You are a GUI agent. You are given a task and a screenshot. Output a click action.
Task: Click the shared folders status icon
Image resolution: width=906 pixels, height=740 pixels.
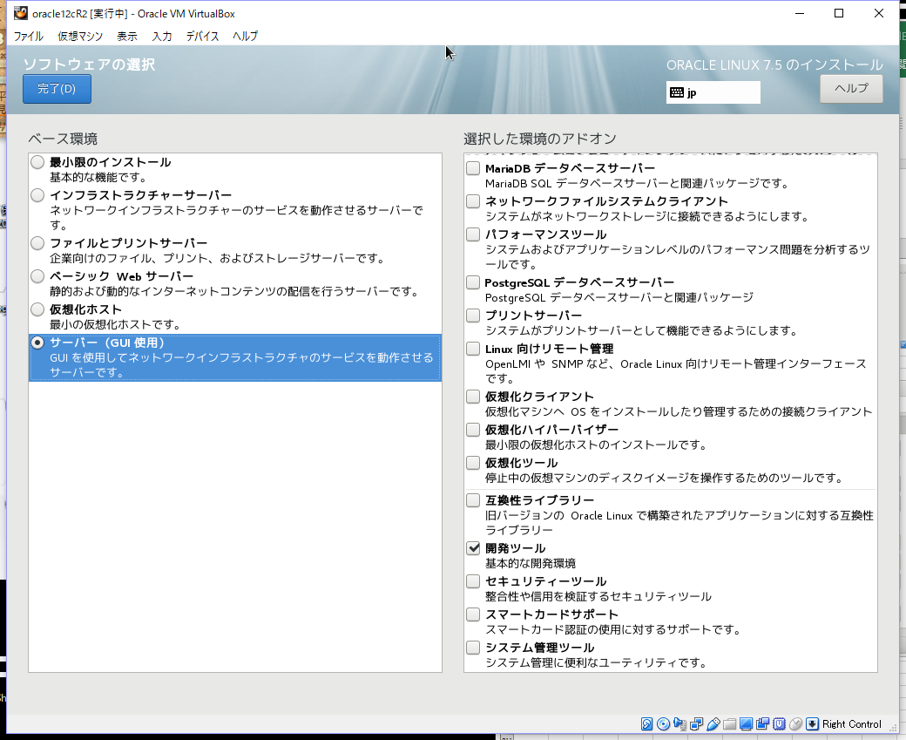click(730, 724)
